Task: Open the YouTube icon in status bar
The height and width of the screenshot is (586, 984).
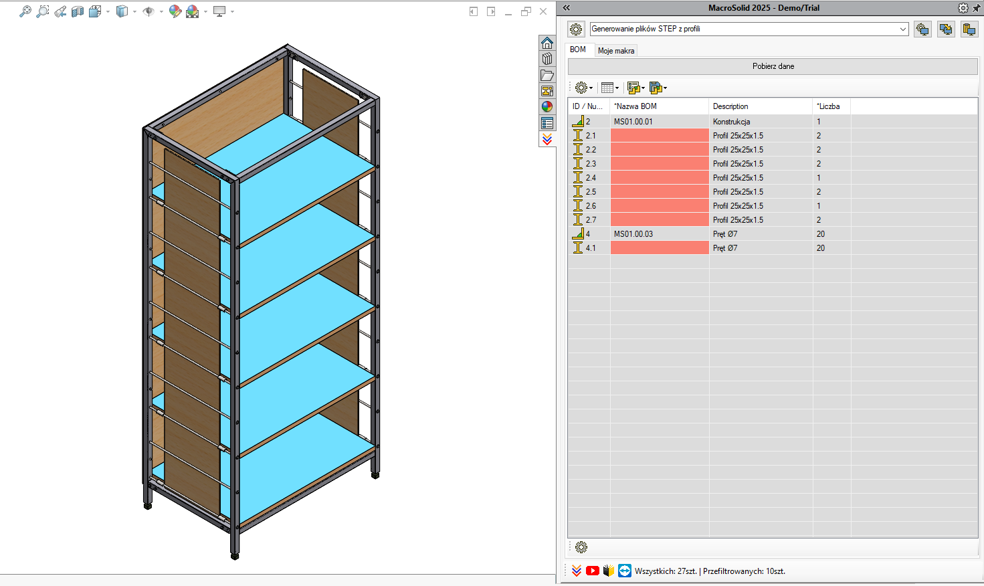Action: point(593,571)
